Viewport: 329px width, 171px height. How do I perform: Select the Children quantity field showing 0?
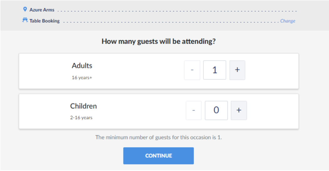click(216, 110)
